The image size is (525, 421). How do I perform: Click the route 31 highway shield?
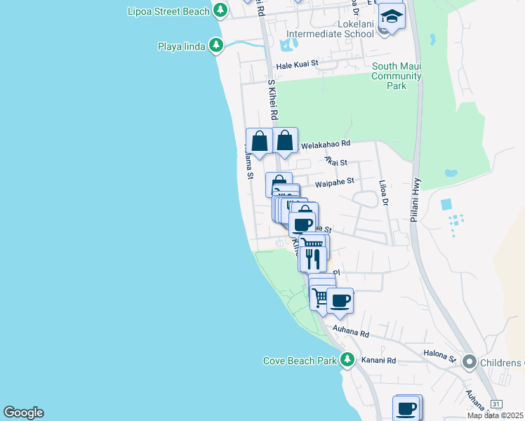point(496,404)
